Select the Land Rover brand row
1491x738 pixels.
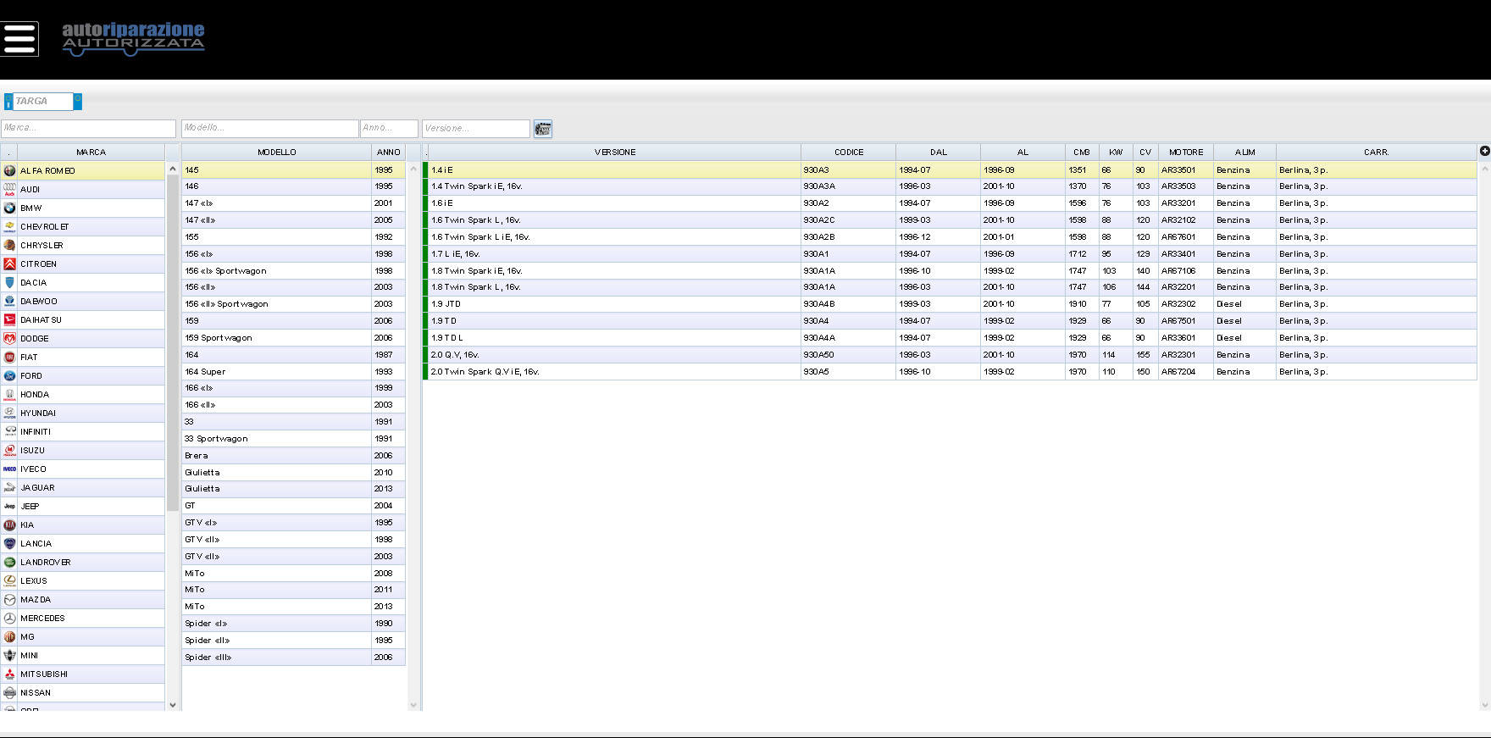point(83,563)
